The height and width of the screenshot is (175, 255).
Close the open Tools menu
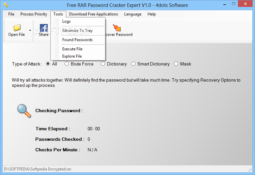coord(58,14)
